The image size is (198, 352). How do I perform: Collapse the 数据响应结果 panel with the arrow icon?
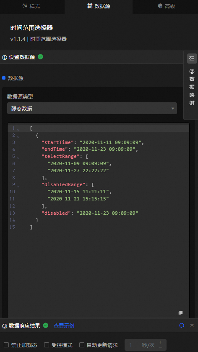coord(192,325)
